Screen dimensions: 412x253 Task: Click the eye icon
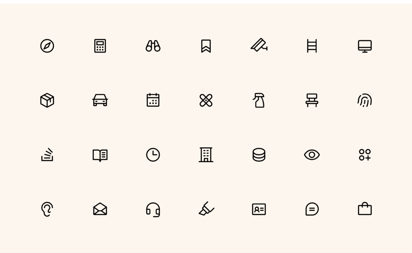312,155
